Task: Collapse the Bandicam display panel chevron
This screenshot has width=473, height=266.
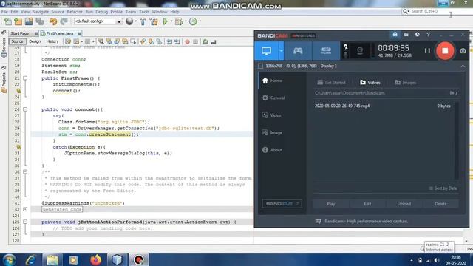Action: point(463,66)
